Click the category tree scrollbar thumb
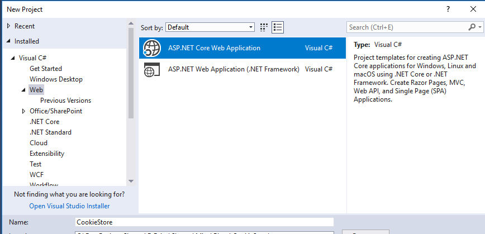 click(131, 73)
